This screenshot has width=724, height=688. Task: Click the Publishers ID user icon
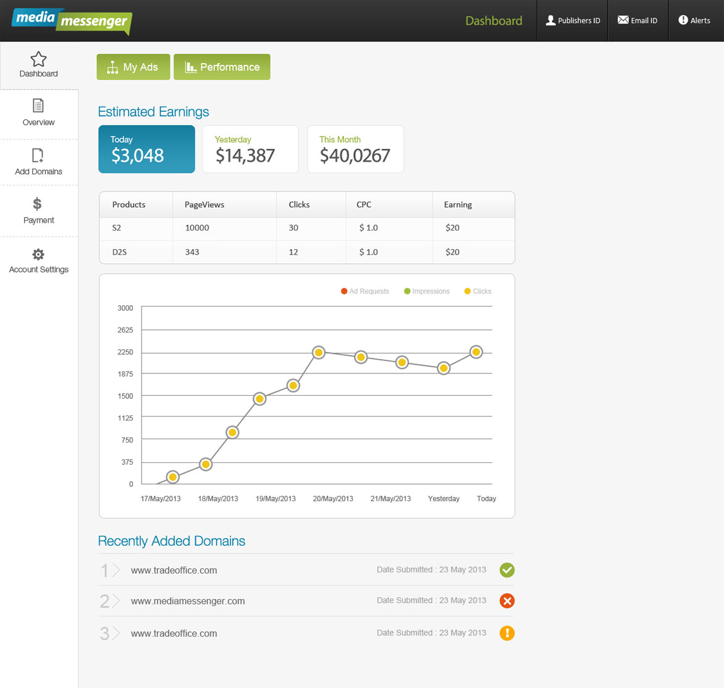coord(550,20)
